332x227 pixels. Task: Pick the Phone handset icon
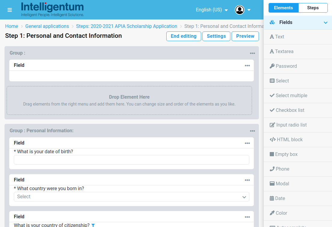[x=272, y=169]
